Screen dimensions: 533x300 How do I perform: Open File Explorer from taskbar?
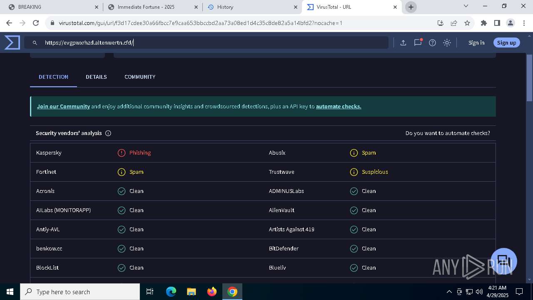tap(191, 292)
